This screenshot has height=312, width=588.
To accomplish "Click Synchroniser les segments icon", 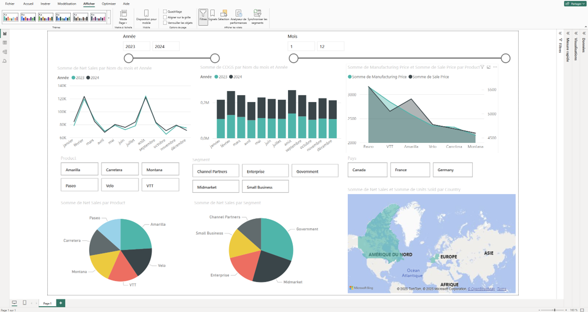I will (257, 16).
